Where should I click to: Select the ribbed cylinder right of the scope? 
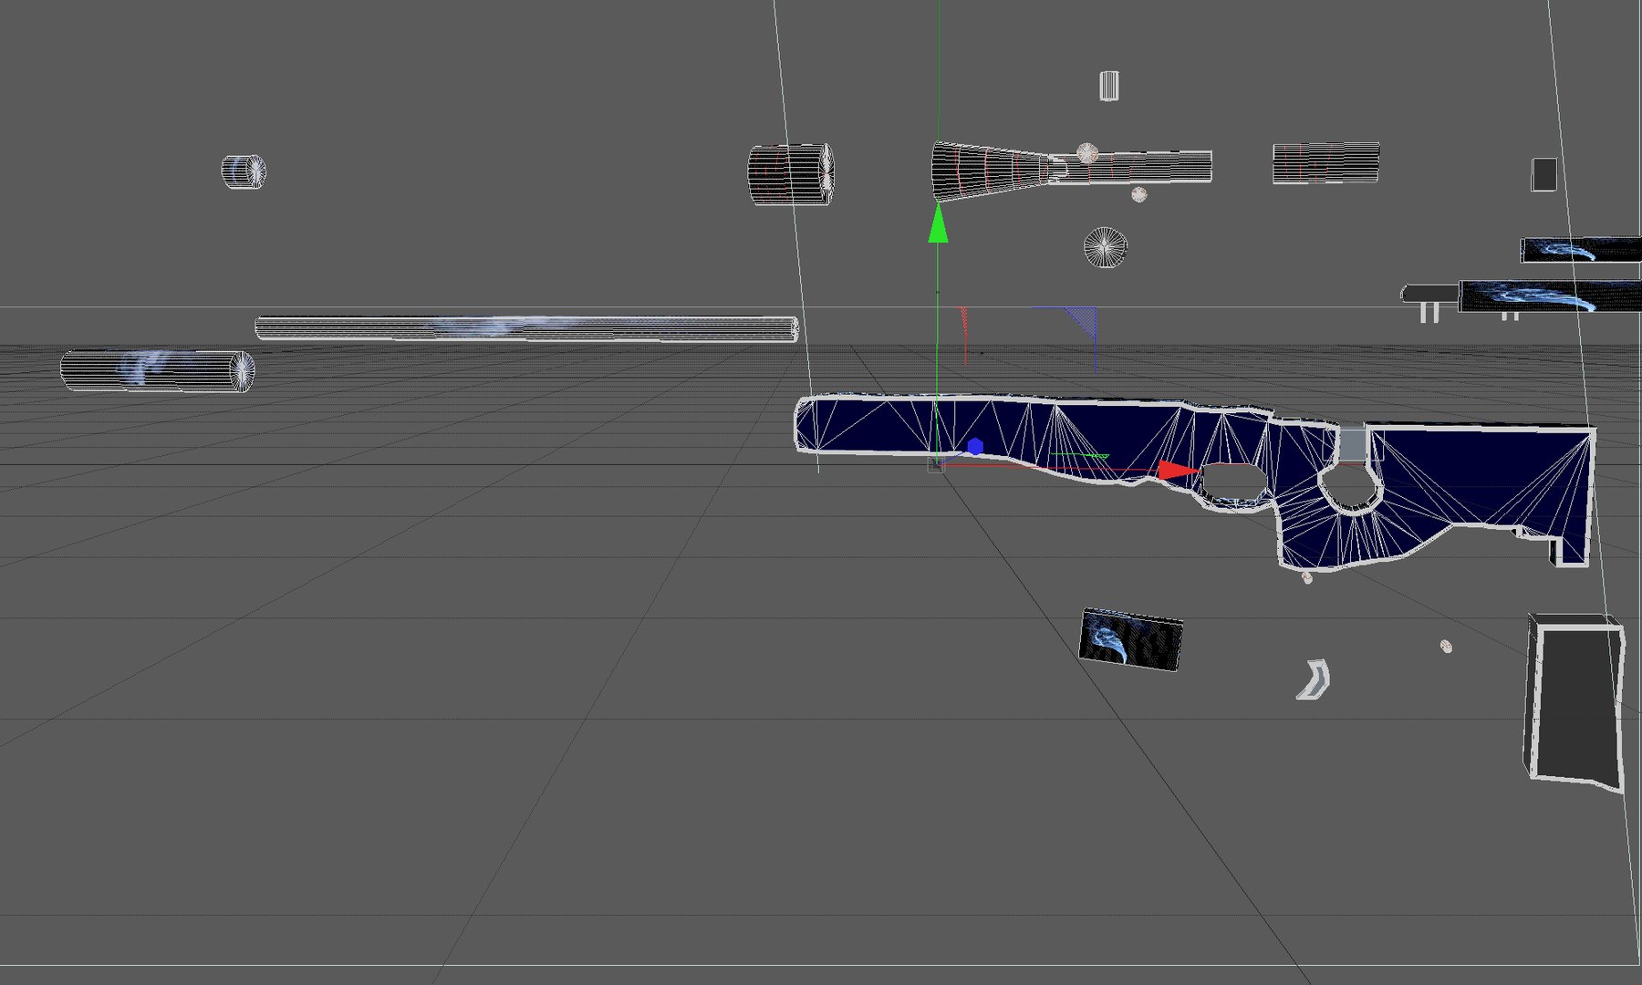tap(1325, 163)
